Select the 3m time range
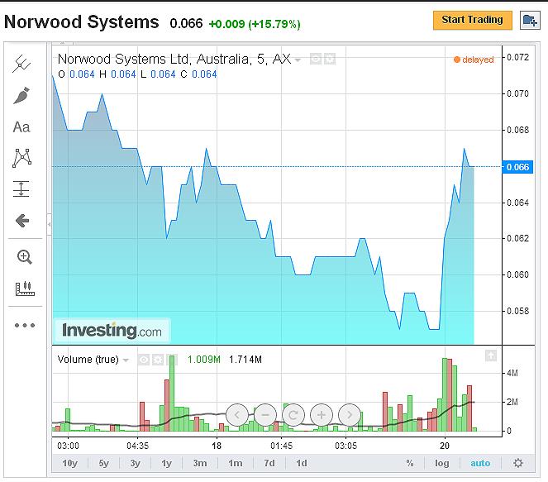Viewport: 548px width, 482px height. click(x=200, y=463)
